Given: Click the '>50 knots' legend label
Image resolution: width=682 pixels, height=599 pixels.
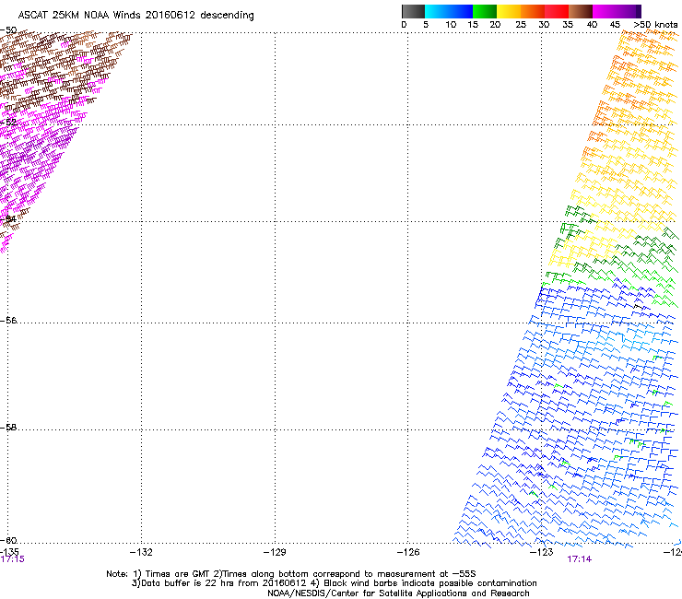Looking at the screenshot, I should tap(655, 25).
